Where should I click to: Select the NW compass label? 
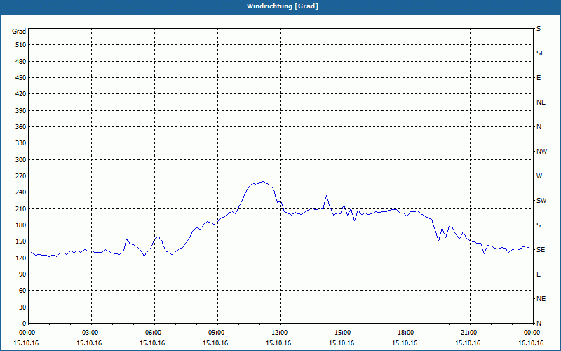click(x=541, y=152)
